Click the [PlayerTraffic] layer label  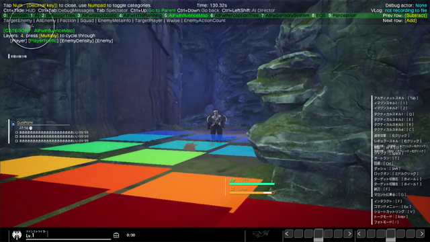pyautogui.click(x=43, y=40)
